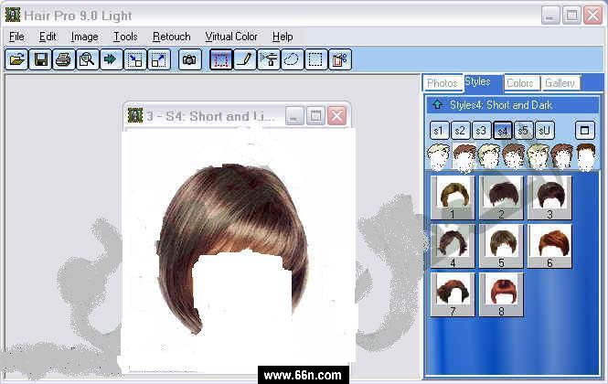
Task: Click the up arrow in Styles4 header
Action: click(438, 105)
